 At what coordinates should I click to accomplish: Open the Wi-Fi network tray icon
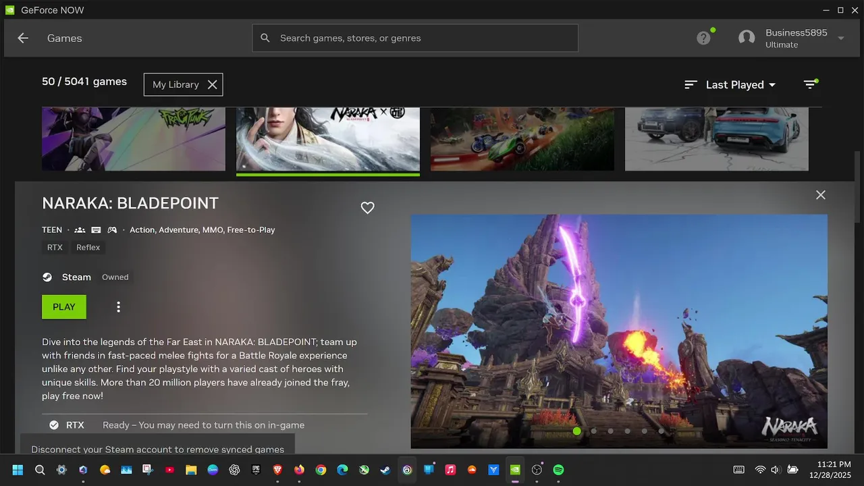pyautogui.click(x=760, y=470)
